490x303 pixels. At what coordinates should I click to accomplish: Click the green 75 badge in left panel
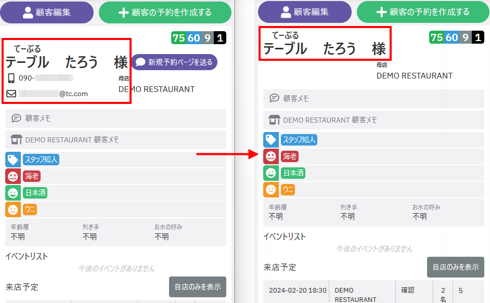[x=178, y=37]
